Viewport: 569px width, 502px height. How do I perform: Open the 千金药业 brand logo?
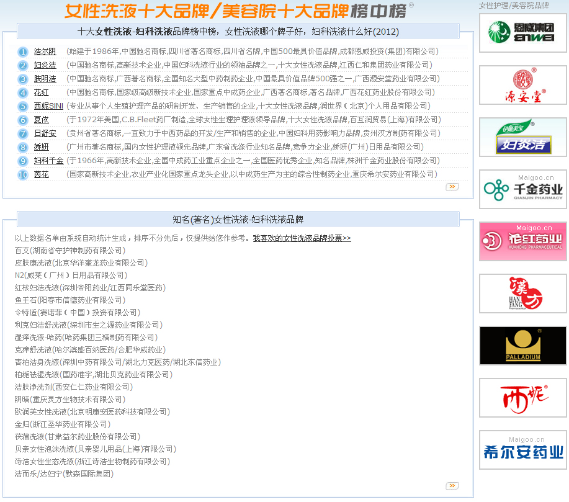pyautogui.click(x=523, y=189)
